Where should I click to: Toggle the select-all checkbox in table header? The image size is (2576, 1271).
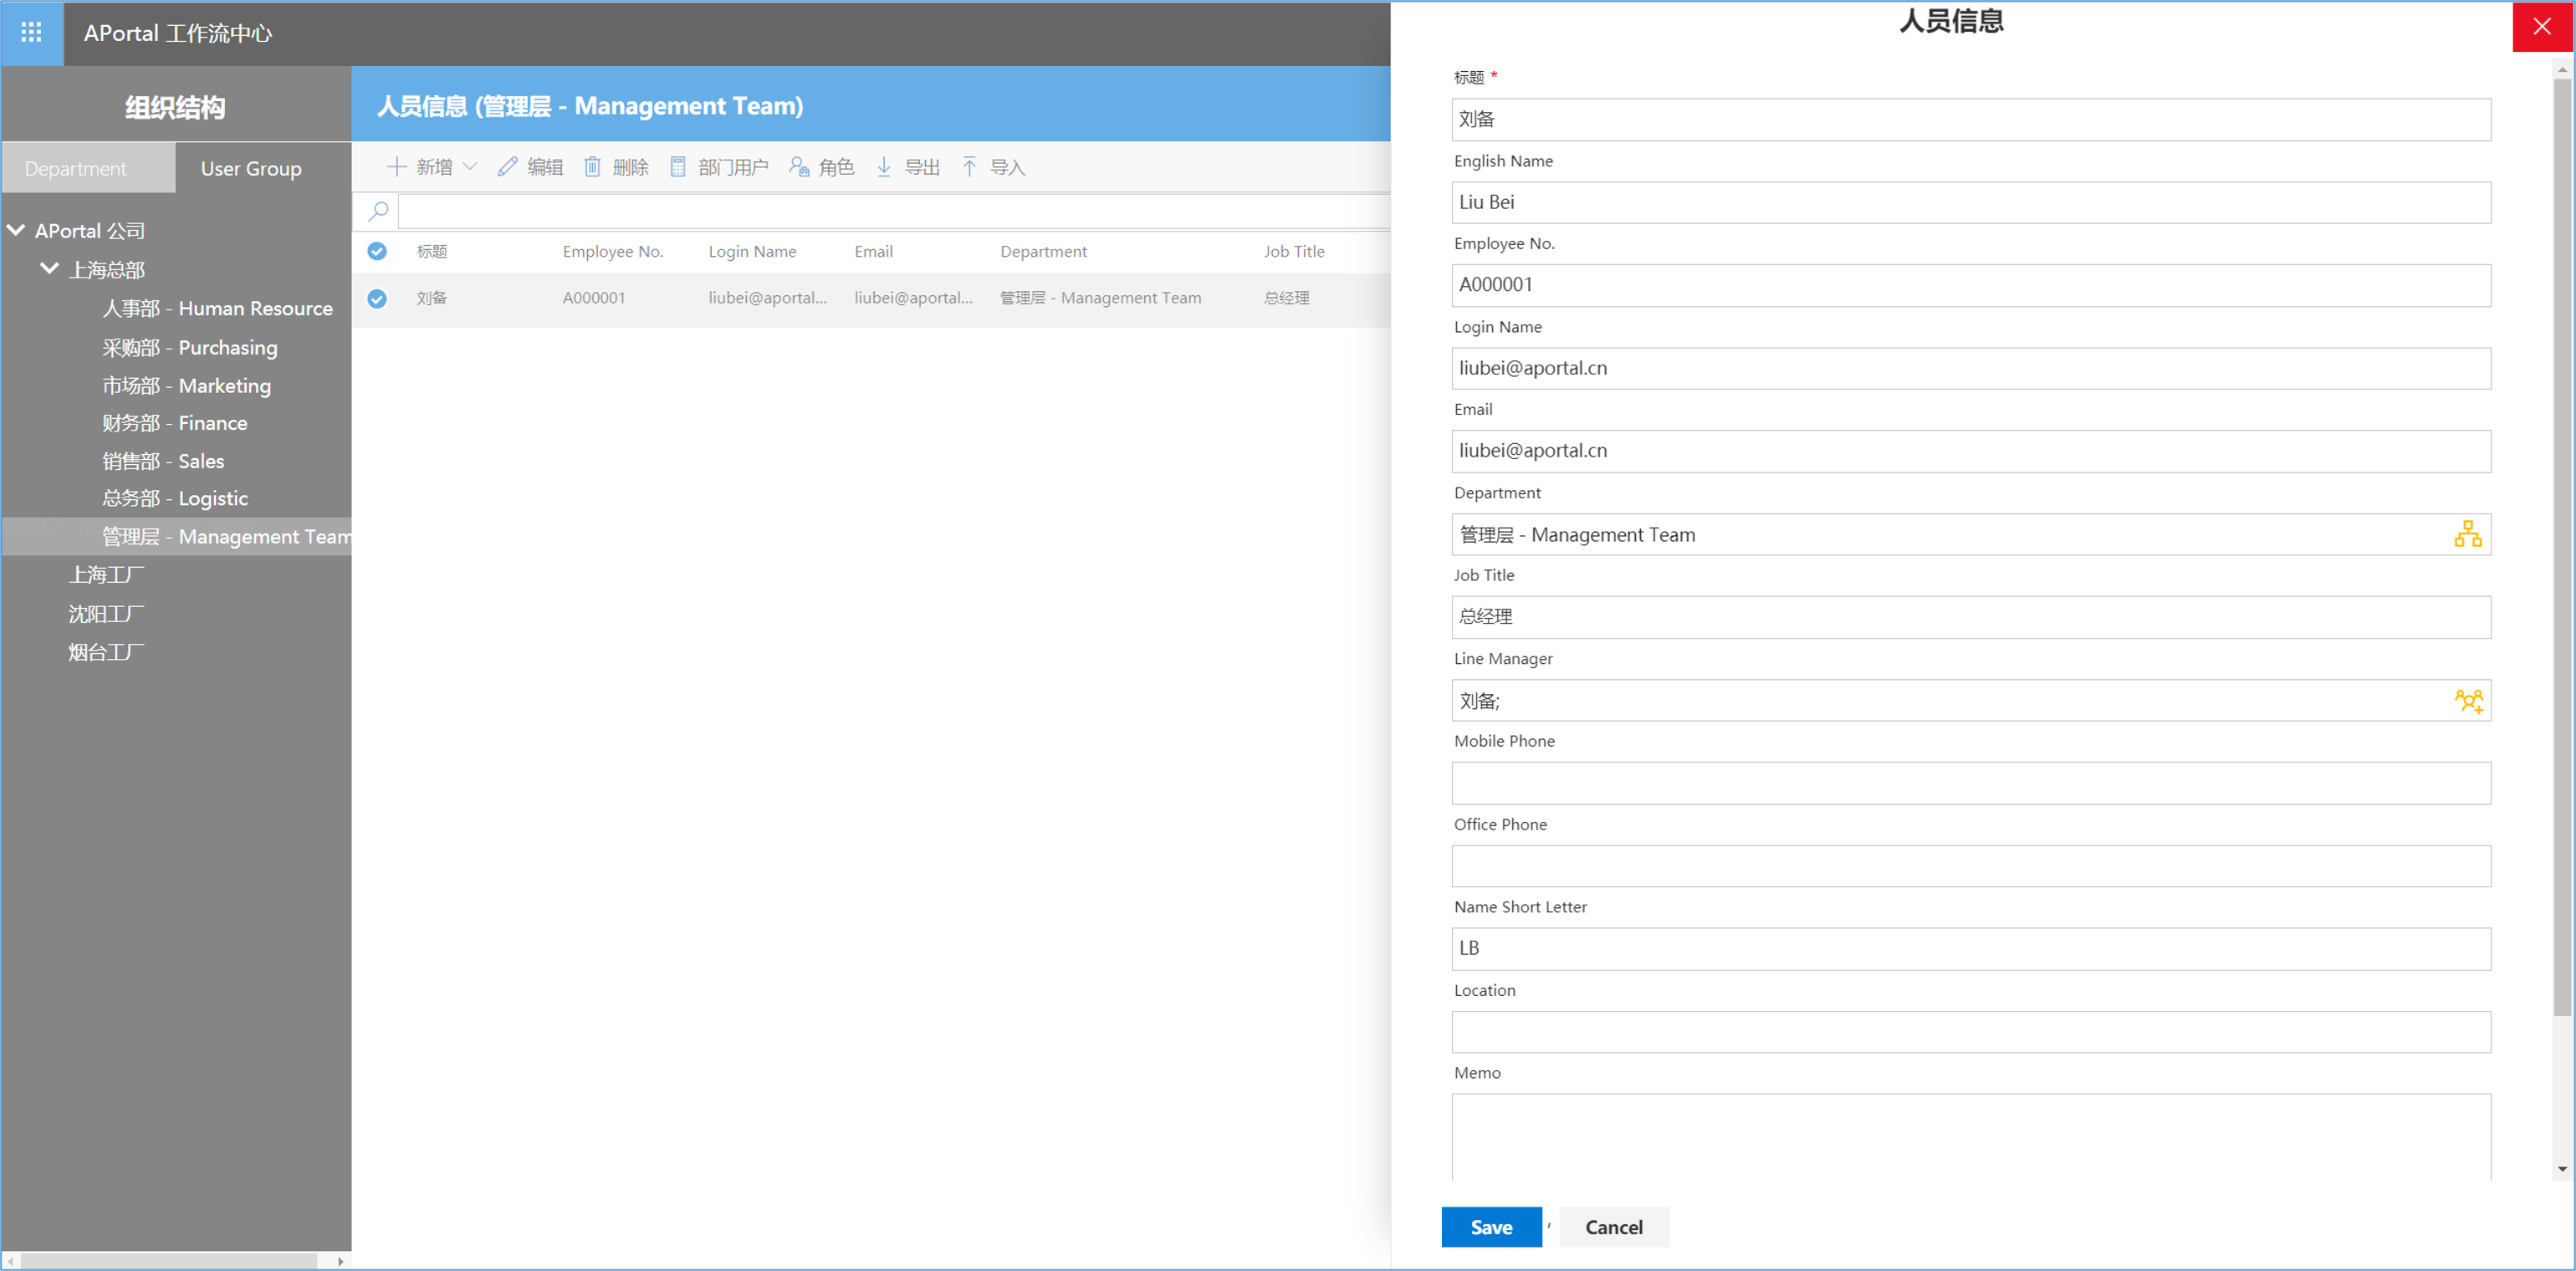click(x=377, y=251)
